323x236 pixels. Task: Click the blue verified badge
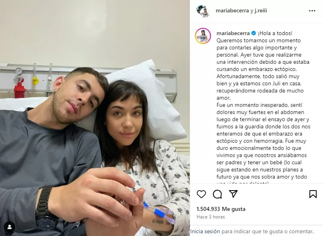click(254, 33)
